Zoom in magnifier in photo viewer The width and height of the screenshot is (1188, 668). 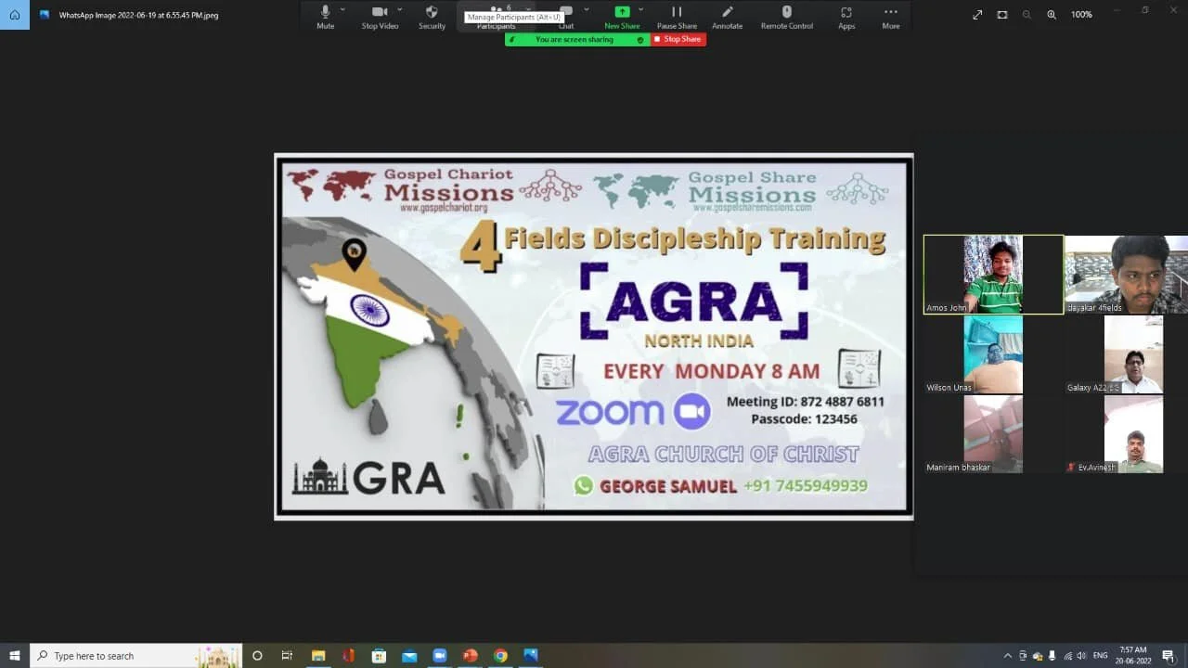[x=1052, y=15]
